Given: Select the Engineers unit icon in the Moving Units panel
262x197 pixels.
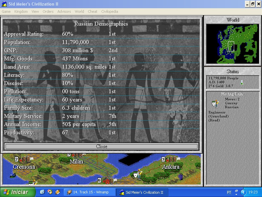Looking at the screenshot, I should point(215,103).
